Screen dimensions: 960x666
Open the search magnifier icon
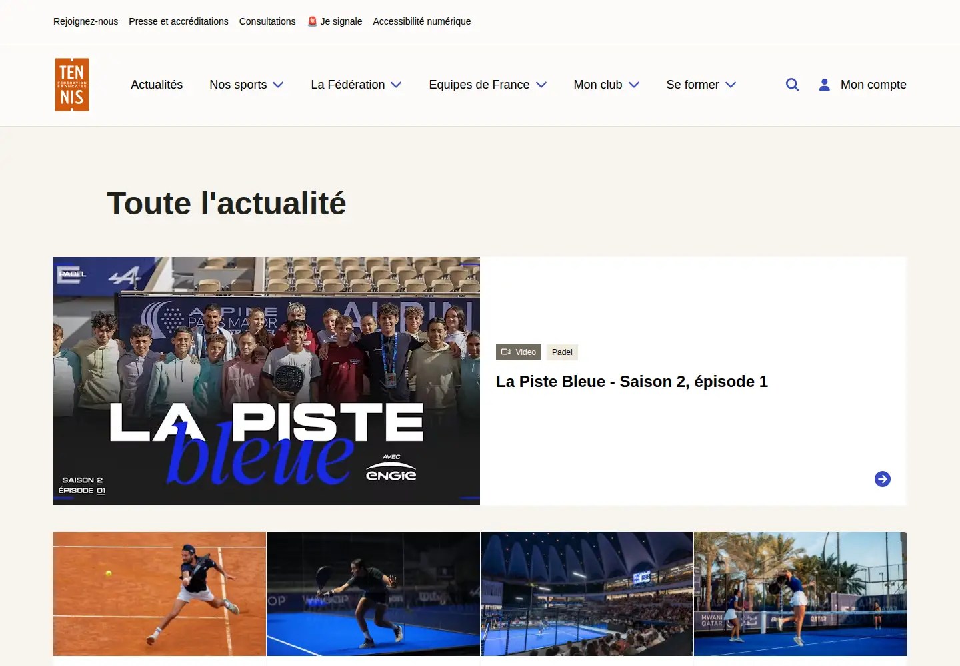(792, 85)
